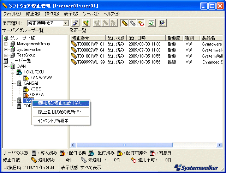Select the KANAZAWA tree item
The image size is (226, 173).
tap(41, 78)
